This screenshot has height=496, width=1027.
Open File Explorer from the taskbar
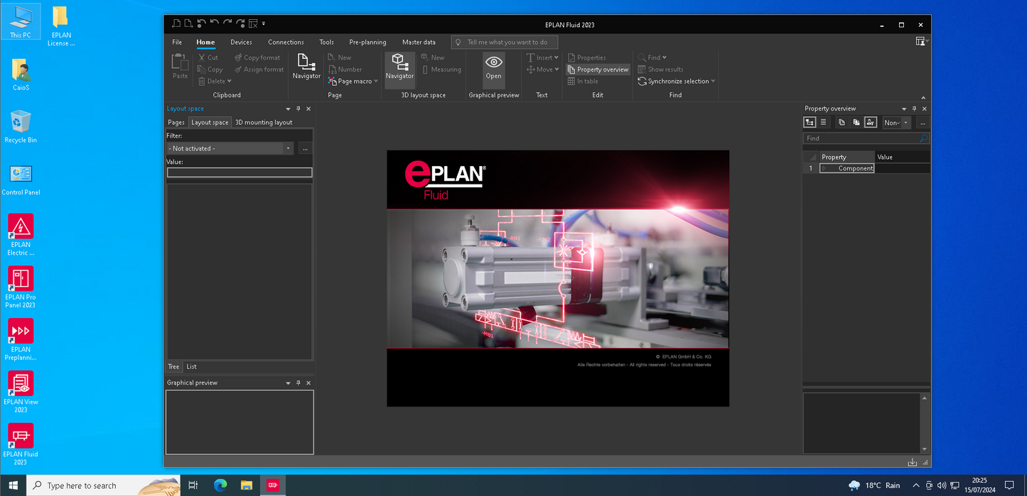(246, 485)
